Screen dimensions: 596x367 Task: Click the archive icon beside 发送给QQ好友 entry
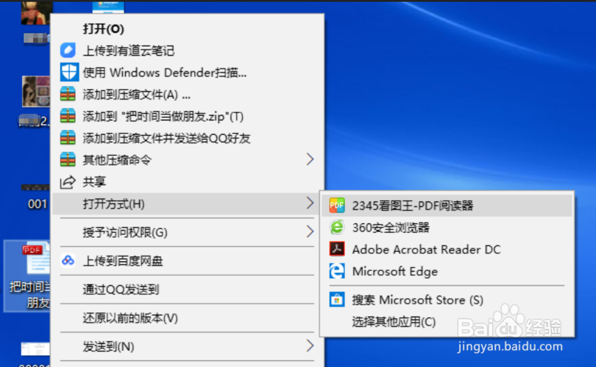pyautogui.click(x=68, y=138)
